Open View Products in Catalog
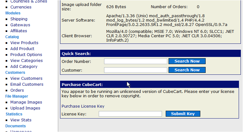244x132 pixels. pyautogui.click(x=24, y=43)
